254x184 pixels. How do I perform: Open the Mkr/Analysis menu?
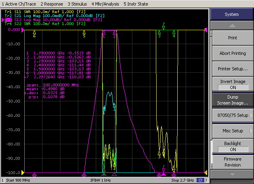click(105, 4)
